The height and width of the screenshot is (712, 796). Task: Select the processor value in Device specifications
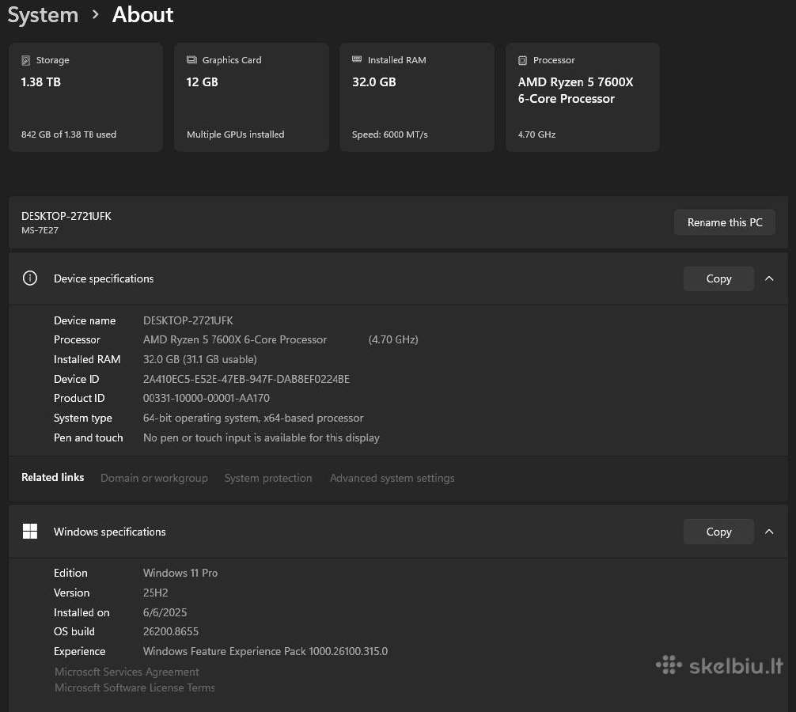234,340
